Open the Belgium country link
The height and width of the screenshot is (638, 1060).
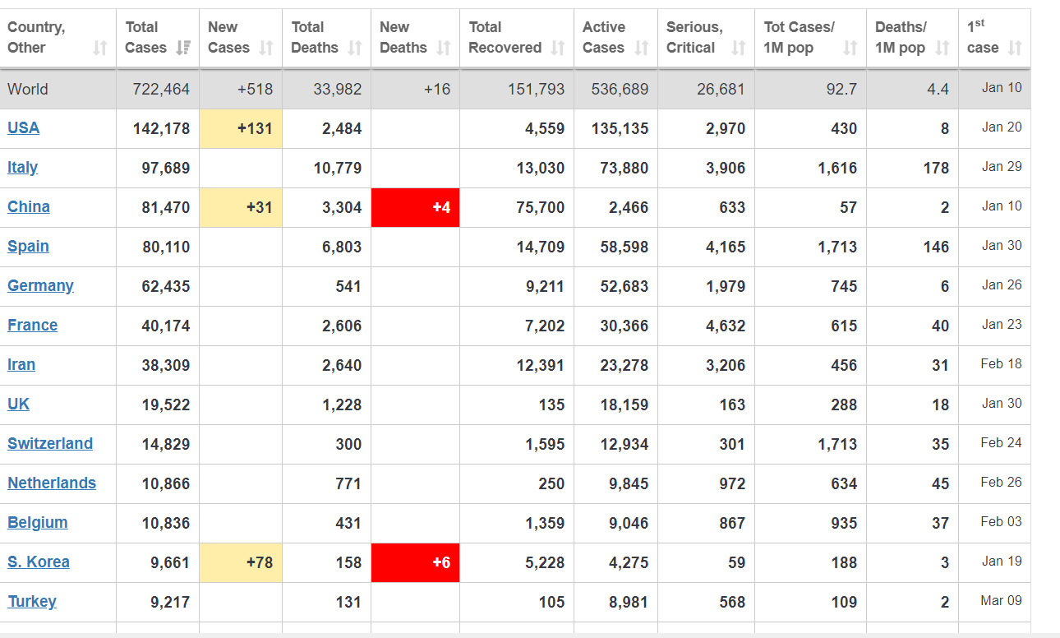38,522
